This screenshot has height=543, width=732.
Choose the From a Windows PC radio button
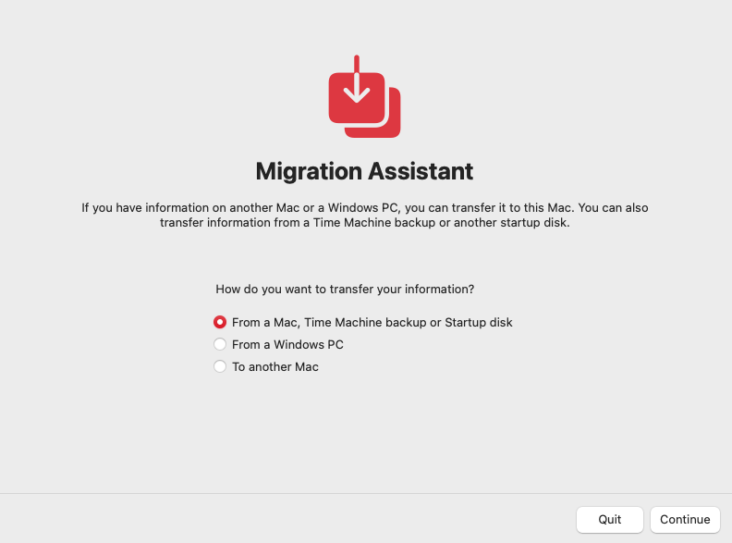[x=220, y=344]
